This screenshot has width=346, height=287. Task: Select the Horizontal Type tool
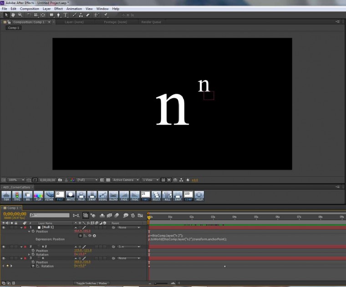66,15
